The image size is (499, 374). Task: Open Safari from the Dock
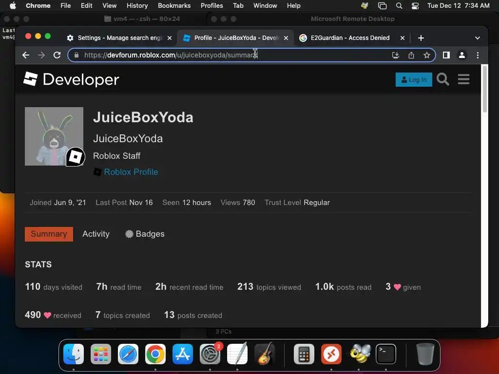[128, 354]
